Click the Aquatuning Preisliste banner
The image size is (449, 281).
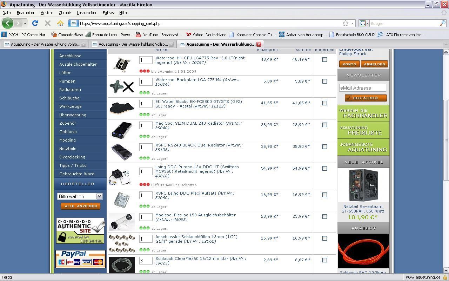click(363, 130)
